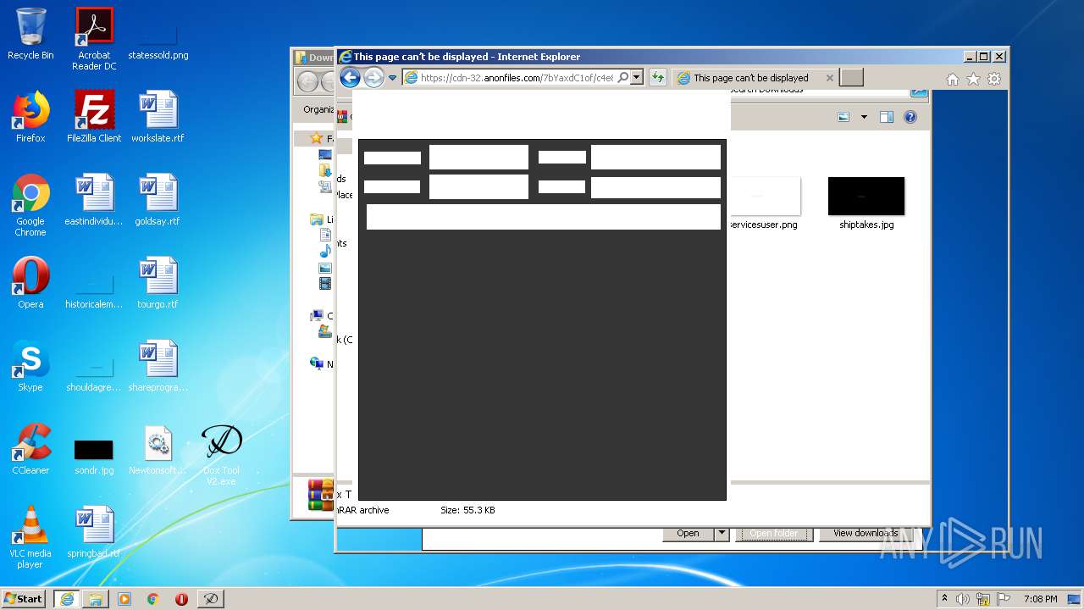Show hidden system tray icons

point(944,599)
